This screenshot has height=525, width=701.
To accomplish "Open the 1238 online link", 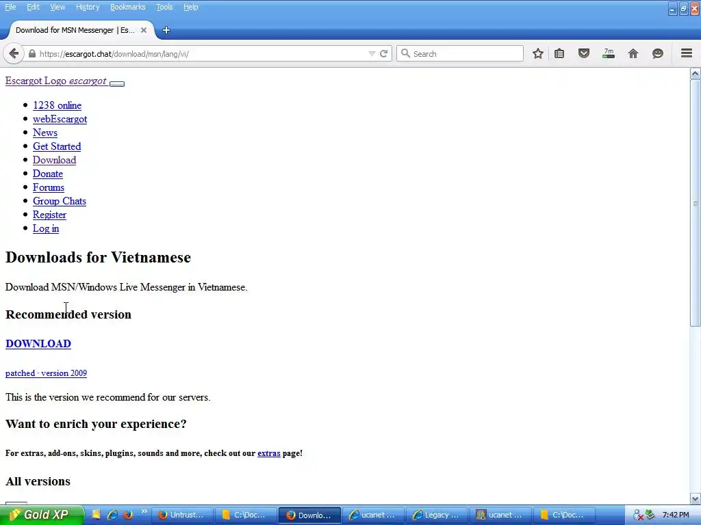I will coord(58,105).
